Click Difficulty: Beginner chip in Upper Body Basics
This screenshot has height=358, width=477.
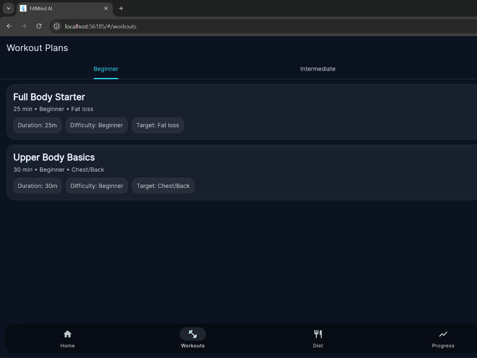click(97, 186)
